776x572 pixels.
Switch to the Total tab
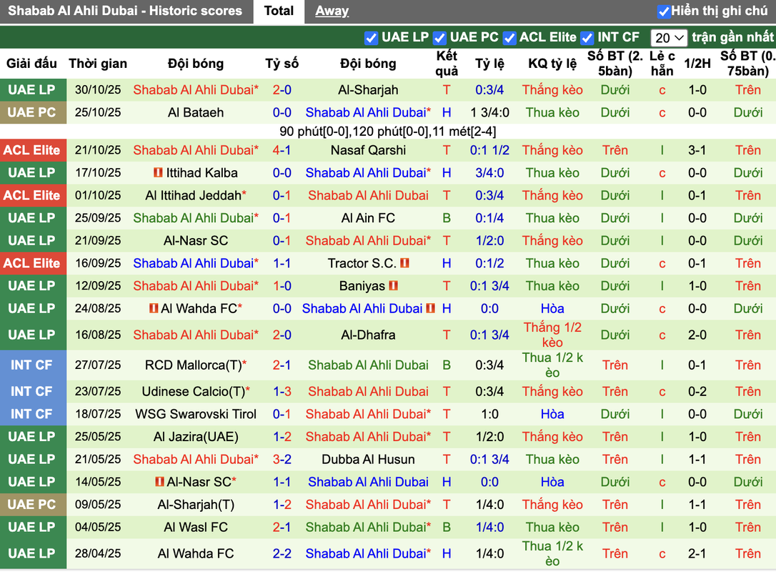tap(279, 11)
